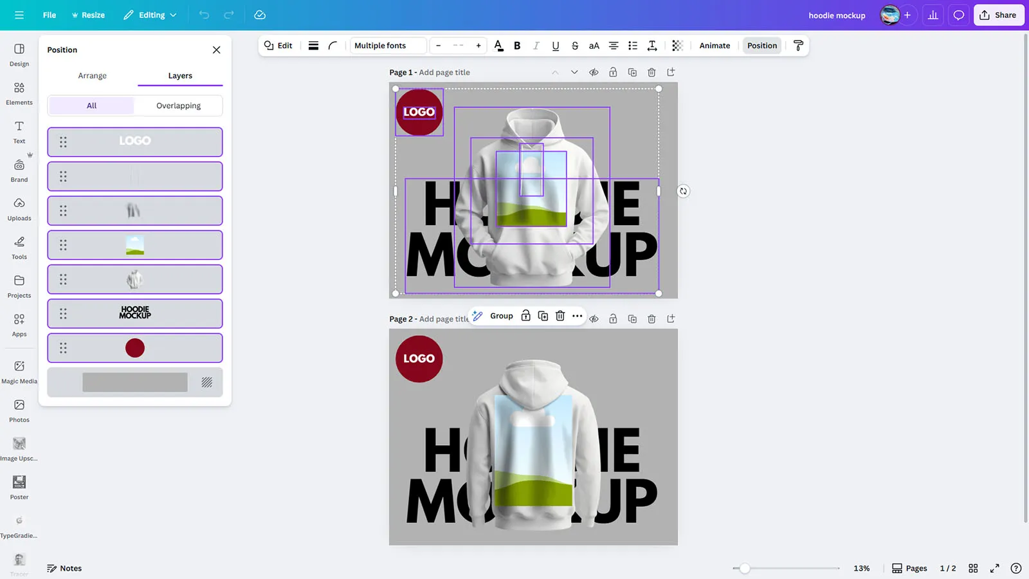Click the transparency checkerboard icon
The width and height of the screenshot is (1029, 579).
click(677, 46)
